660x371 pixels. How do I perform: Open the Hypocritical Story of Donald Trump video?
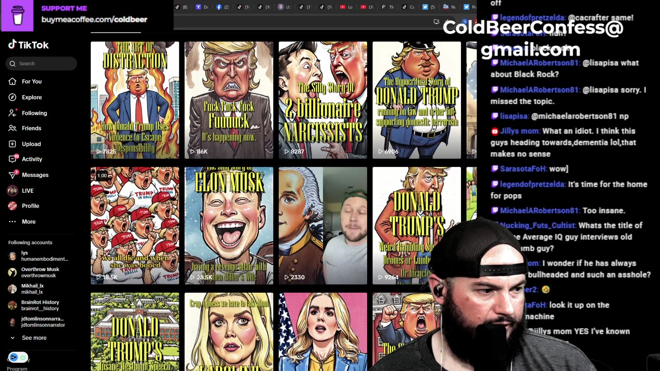click(417, 100)
